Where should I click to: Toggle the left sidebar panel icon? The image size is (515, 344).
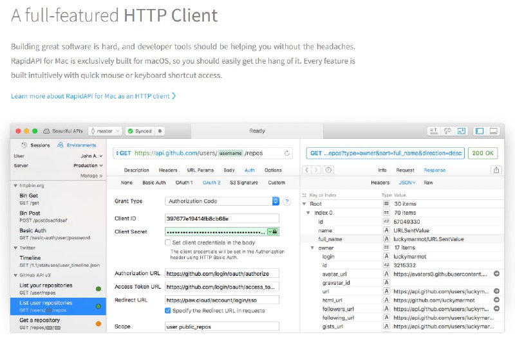pos(479,131)
